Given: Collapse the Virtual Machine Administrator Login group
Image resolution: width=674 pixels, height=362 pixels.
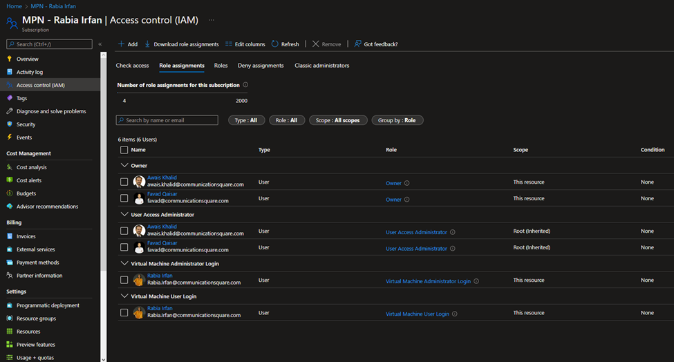Looking at the screenshot, I should click(x=124, y=263).
